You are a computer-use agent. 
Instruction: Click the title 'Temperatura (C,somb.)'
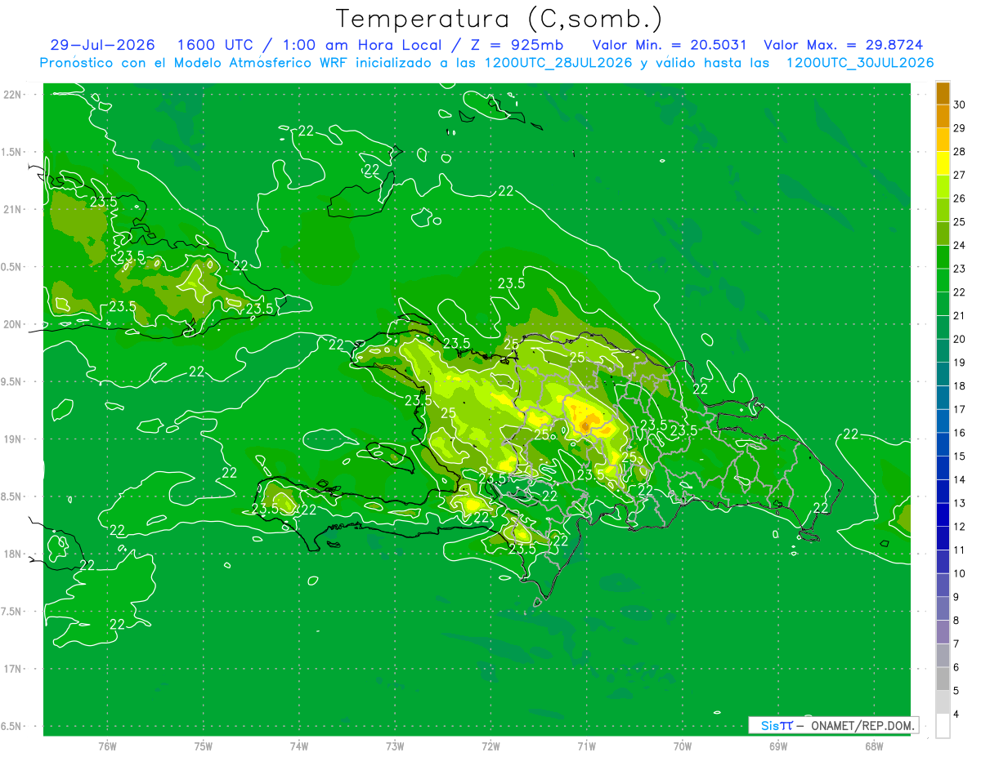[x=499, y=19]
